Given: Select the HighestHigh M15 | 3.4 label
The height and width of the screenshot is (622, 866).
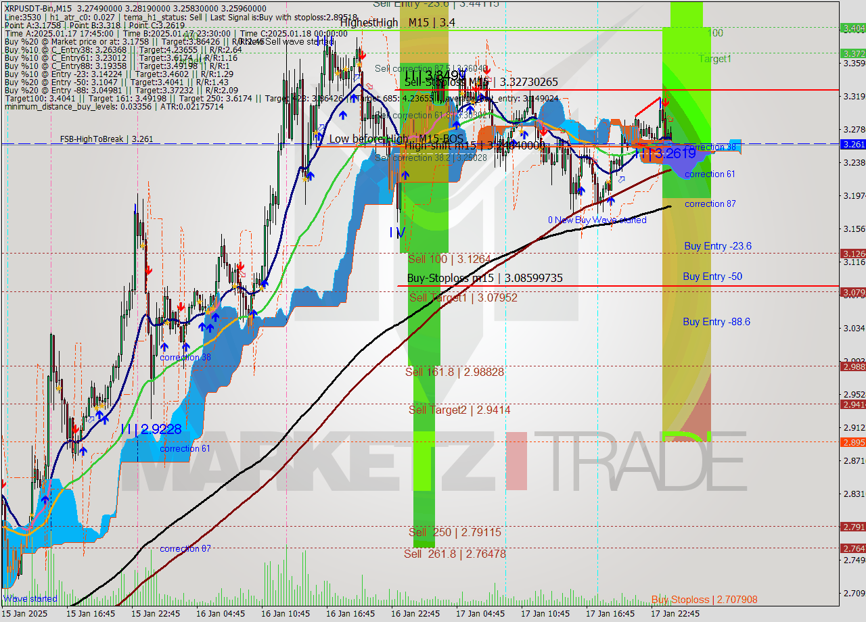Looking at the screenshot, I should click(398, 23).
